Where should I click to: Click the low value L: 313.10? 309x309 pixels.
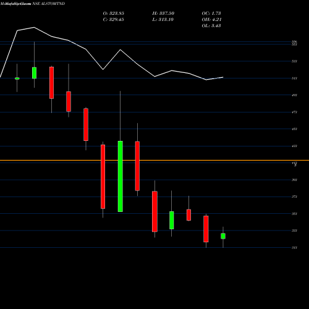pyautogui.click(x=163, y=20)
